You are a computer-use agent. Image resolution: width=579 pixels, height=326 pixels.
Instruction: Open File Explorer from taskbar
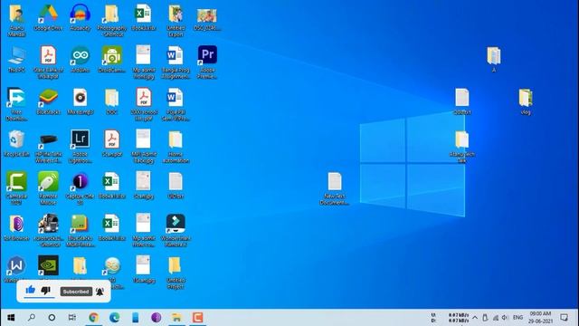pos(177,318)
